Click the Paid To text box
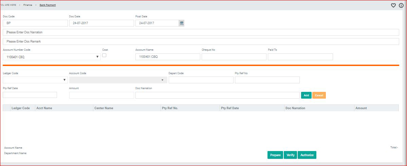 300,57
